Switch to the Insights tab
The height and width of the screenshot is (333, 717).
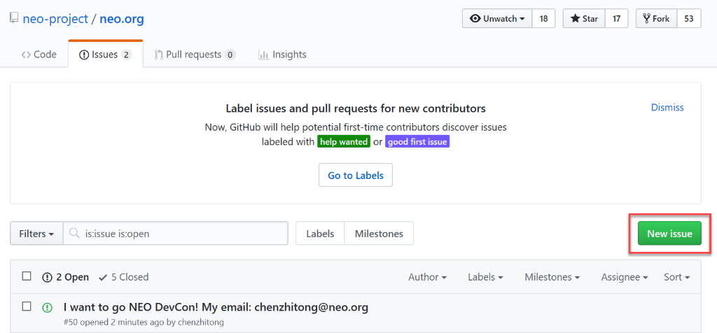(x=282, y=55)
